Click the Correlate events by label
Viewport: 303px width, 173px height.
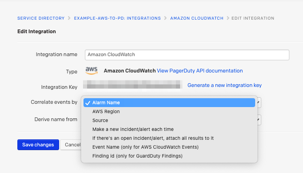(54, 102)
